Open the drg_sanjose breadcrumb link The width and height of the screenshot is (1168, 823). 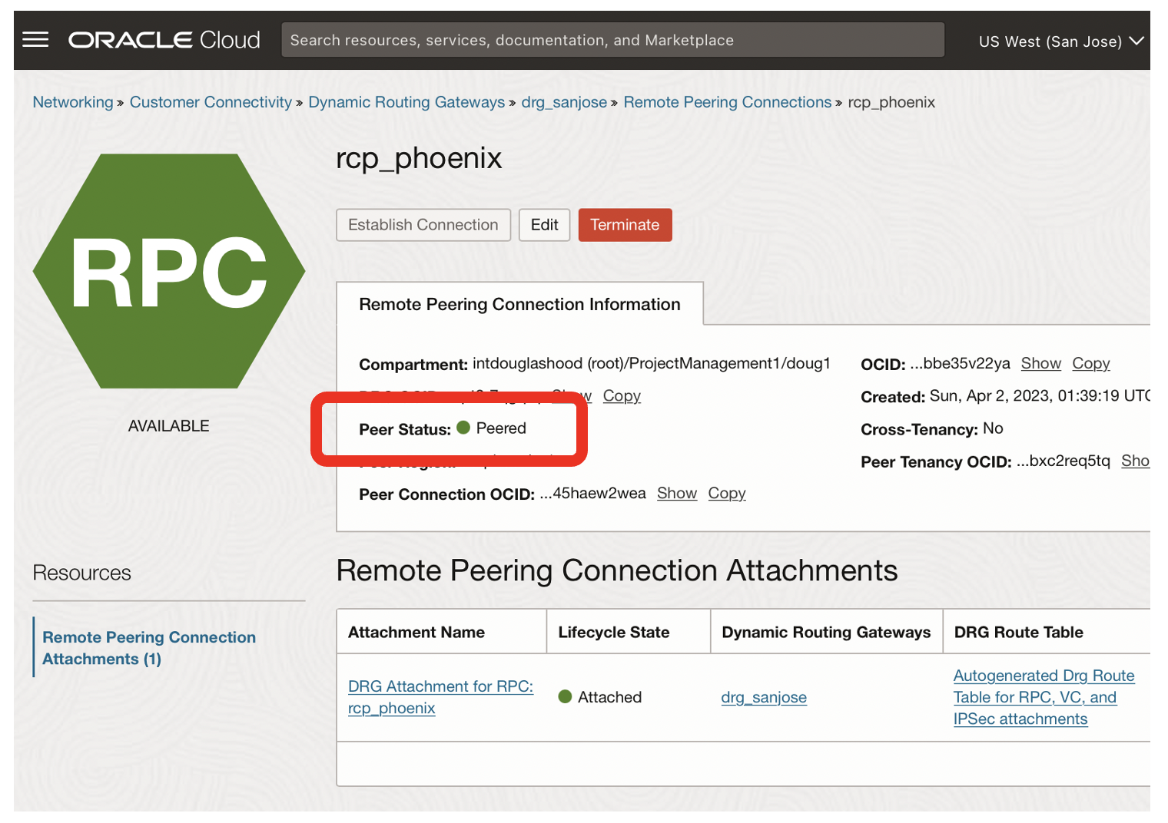point(564,101)
